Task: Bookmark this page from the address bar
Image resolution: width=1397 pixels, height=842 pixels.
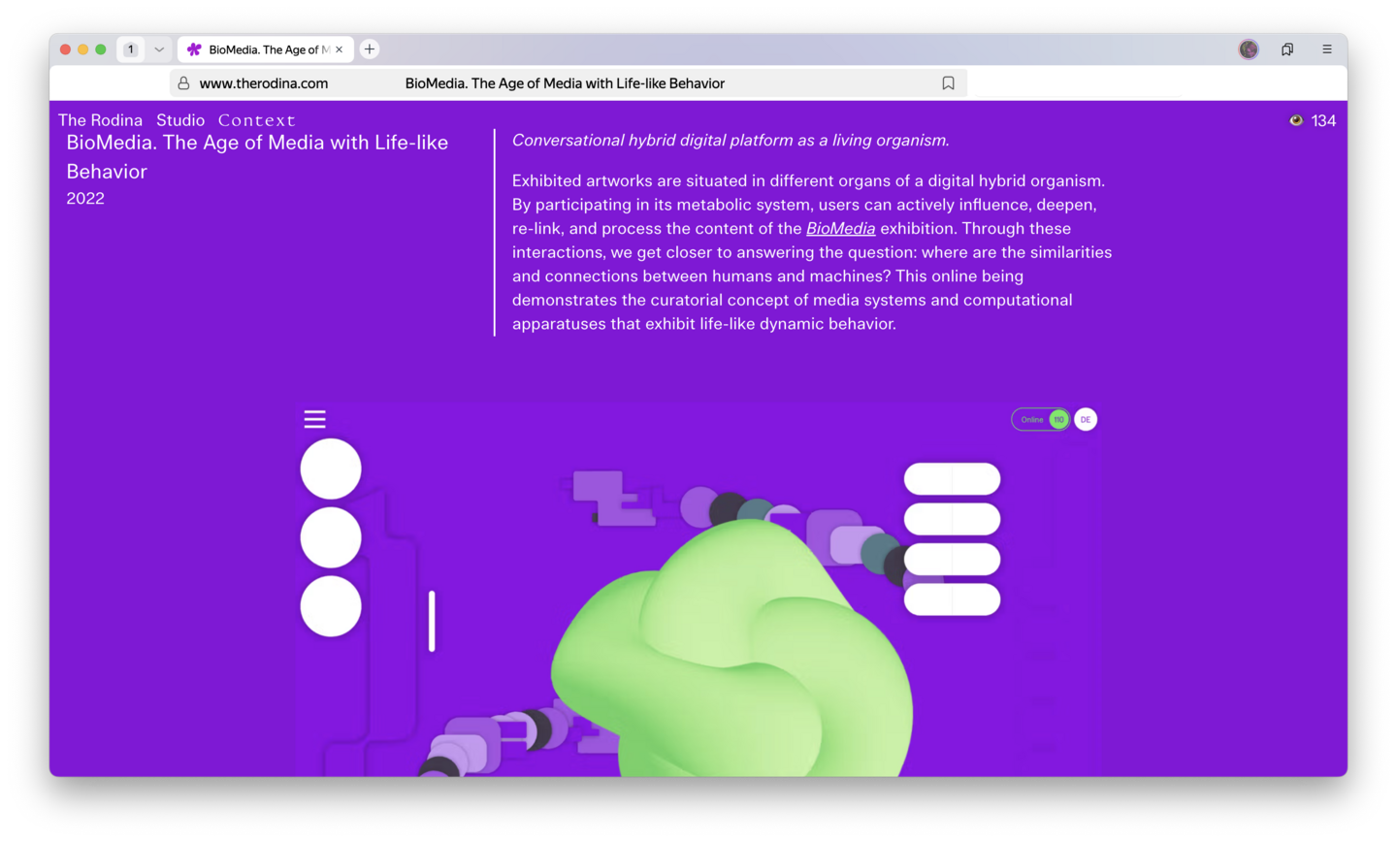Action: [949, 83]
